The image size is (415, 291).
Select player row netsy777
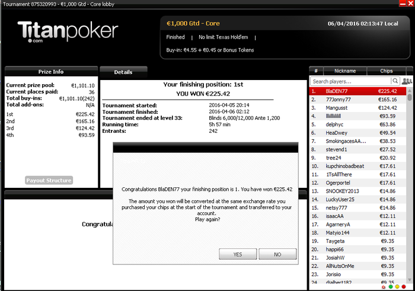coord(357,208)
